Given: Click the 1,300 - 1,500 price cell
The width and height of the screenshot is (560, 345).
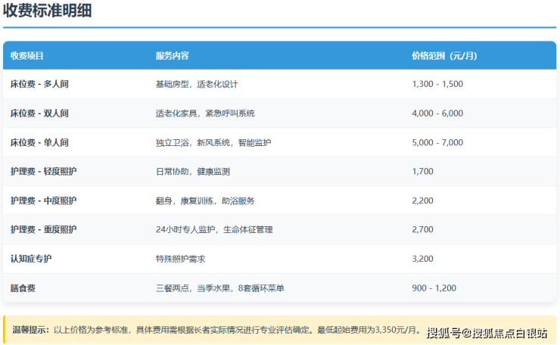Looking at the screenshot, I should 437,84.
